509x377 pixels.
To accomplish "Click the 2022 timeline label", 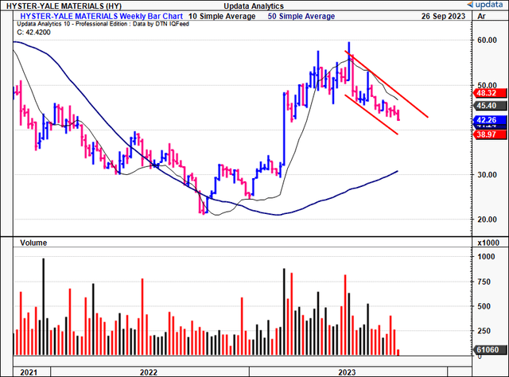I will (149, 372).
